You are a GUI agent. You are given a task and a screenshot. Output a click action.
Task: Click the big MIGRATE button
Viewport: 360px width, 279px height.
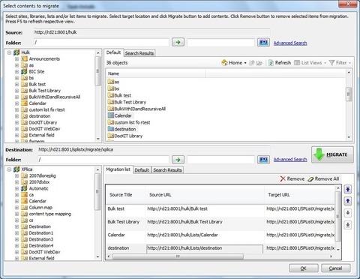pos(332,154)
